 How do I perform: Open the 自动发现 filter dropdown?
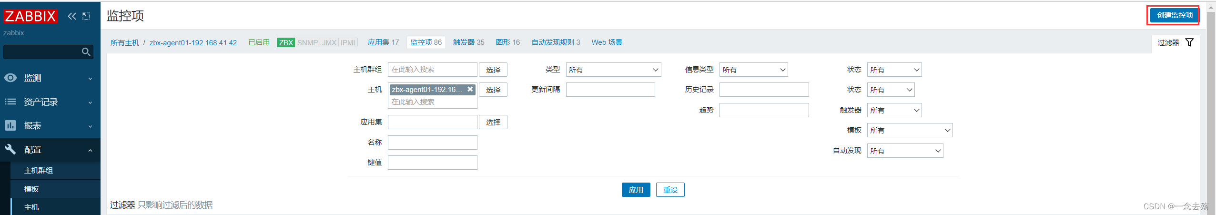click(x=905, y=151)
